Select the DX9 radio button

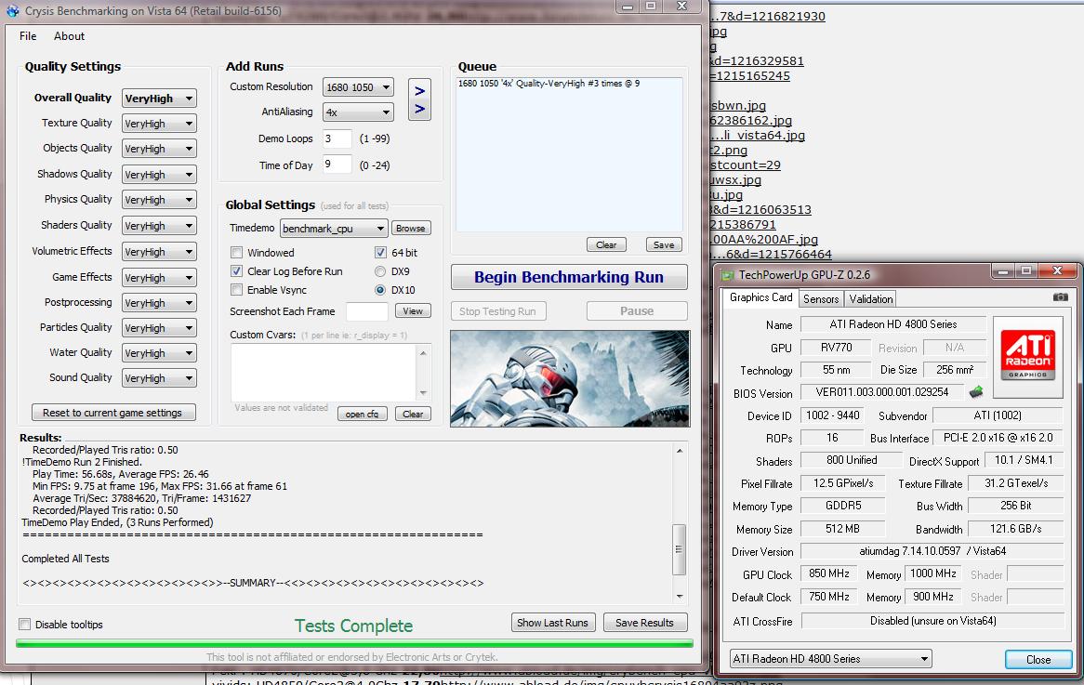(x=380, y=271)
